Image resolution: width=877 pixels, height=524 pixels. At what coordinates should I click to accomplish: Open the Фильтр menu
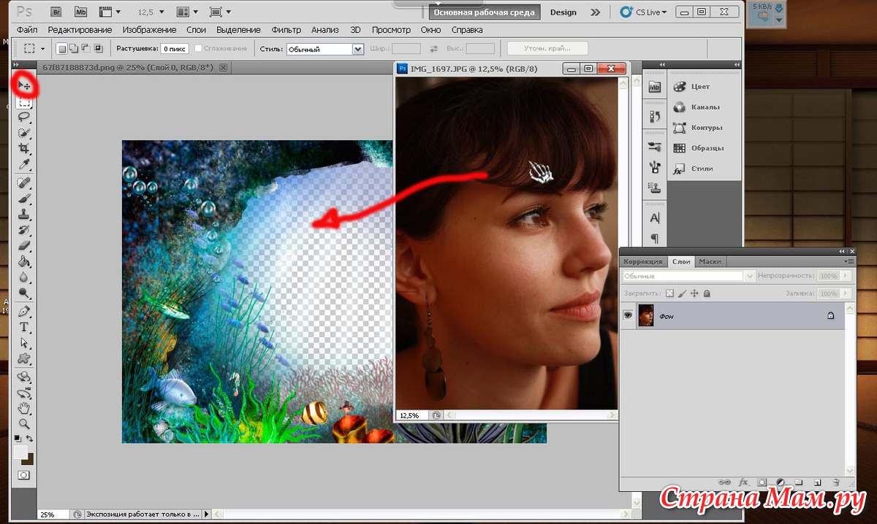coord(286,30)
